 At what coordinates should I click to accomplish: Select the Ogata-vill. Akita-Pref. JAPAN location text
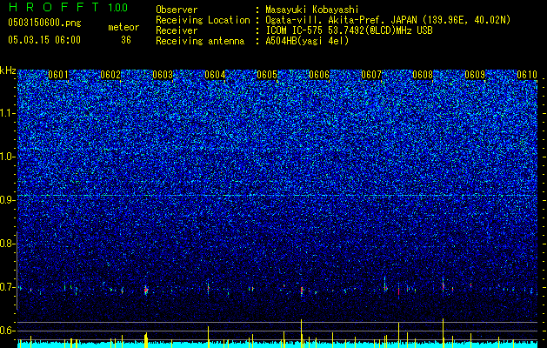pos(388,20)
